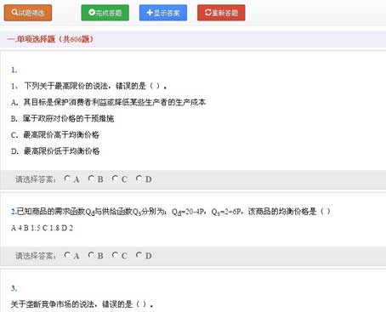Click the magnifier icon on the orange button
The image size is (386, 312).
click(14, 13)
